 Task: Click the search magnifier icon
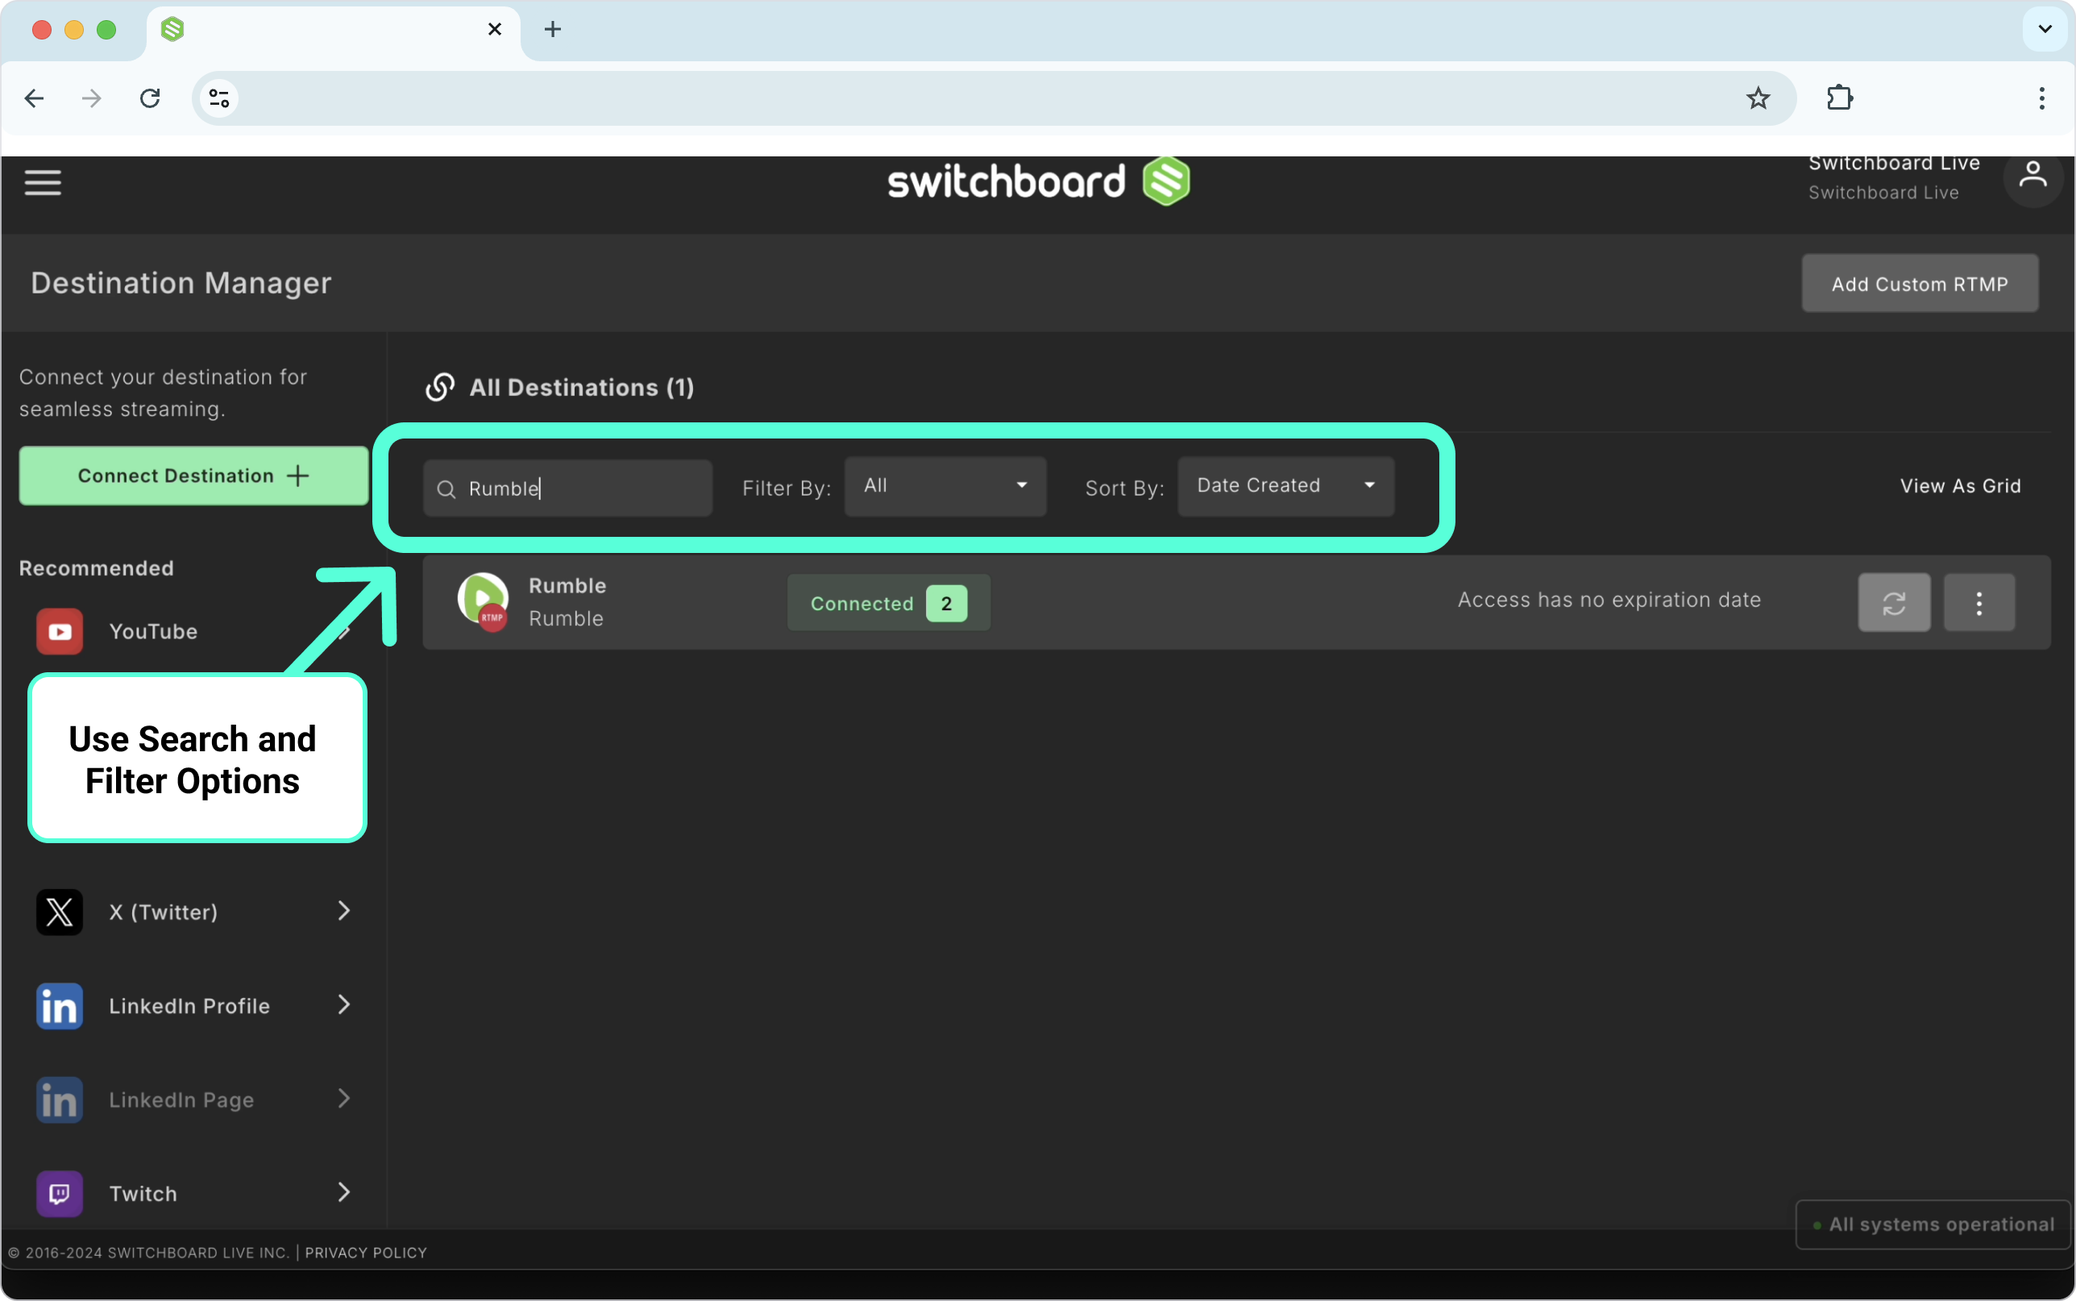(446, 488)
